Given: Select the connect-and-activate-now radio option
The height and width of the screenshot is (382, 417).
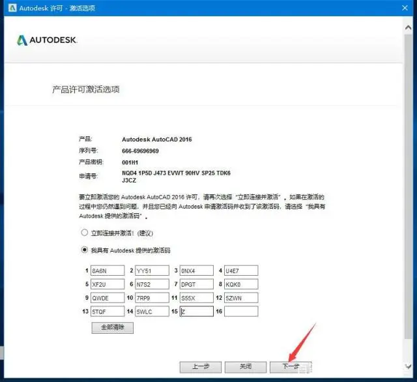Looking at the screenshot, I should point(84,233).
